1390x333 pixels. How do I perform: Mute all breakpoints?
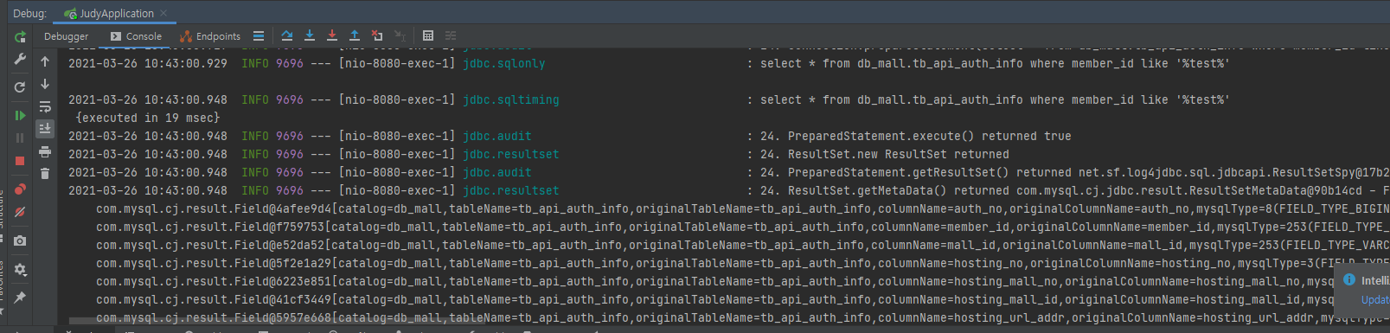(20, 212)
